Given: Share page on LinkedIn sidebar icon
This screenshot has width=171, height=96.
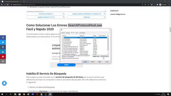Looking at the screenshot, I should point(3,52).
